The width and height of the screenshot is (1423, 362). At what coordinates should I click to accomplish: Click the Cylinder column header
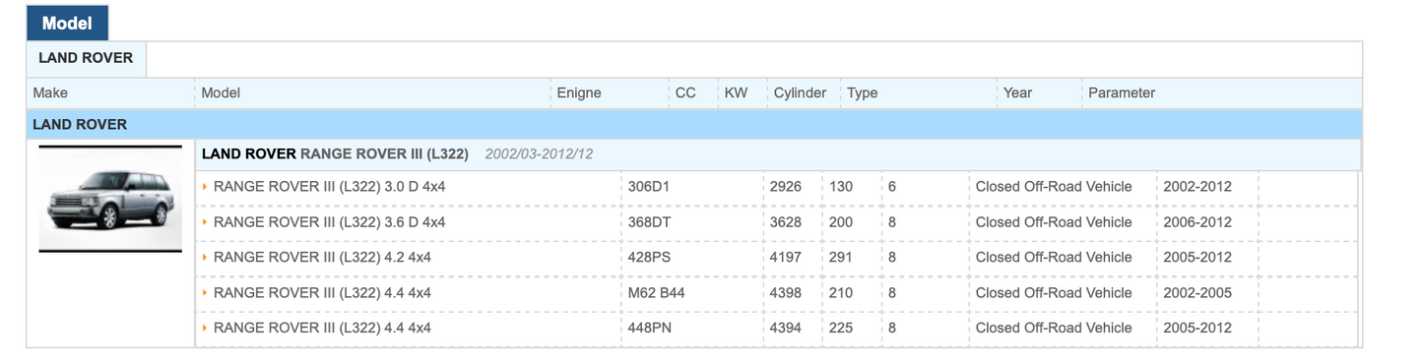point(800,93)
